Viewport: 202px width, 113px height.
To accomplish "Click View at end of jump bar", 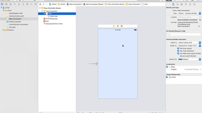I will 145,4.
